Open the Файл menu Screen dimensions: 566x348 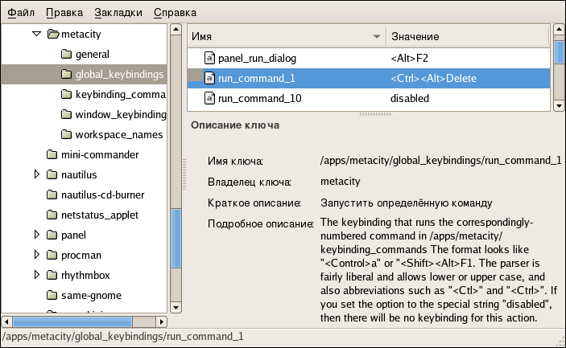pos(21,13)
